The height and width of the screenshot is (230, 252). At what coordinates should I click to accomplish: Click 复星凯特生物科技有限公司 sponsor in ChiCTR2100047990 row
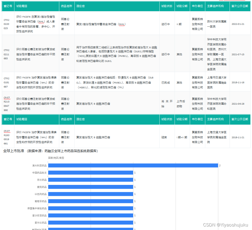[197, 104]
